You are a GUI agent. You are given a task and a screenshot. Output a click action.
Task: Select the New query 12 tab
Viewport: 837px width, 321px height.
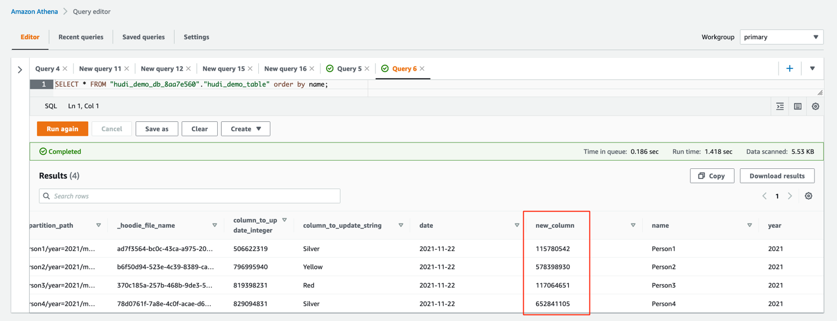click(x=162, y=68)
